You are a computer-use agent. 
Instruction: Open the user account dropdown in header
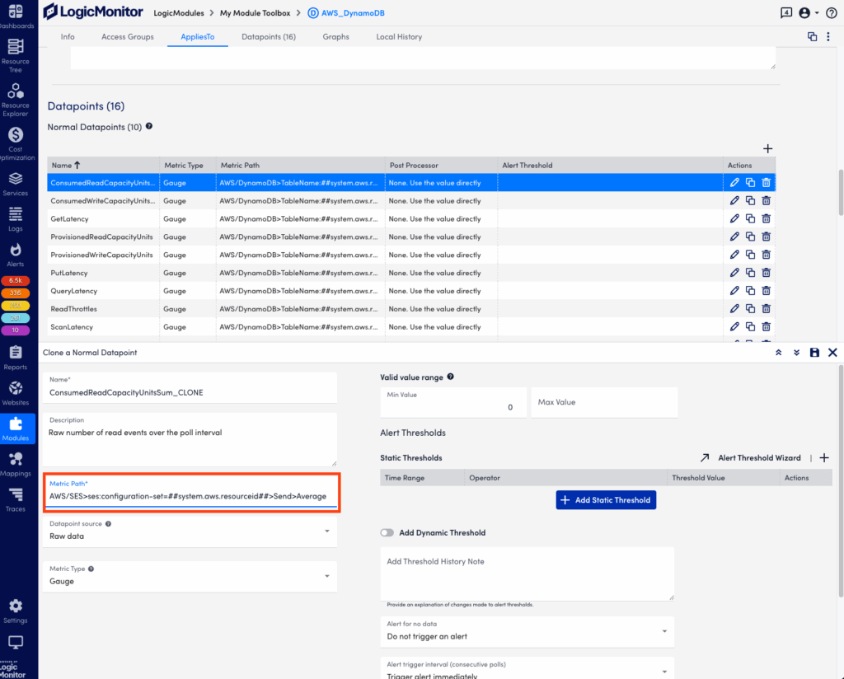click(809, 13)
